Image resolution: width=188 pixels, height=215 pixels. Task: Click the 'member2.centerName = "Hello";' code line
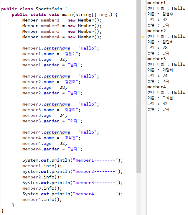point(61,76)
